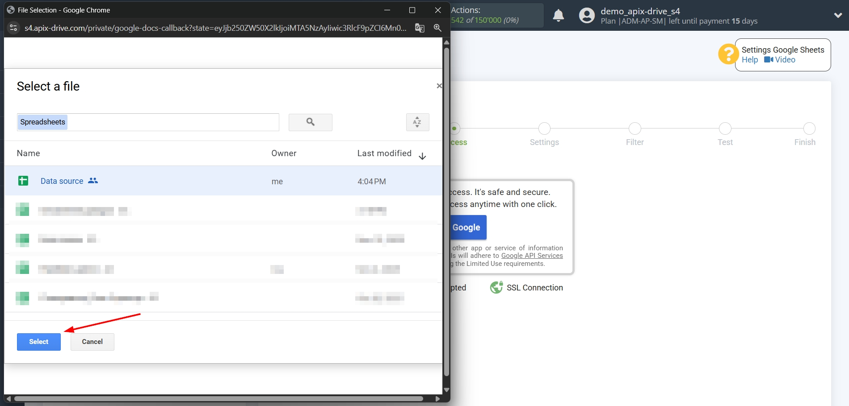The width and height of the screenshot is (849, 406).
Task: Click the Help link in Settings Google Sheets
Action: click(x=750, y=60)
